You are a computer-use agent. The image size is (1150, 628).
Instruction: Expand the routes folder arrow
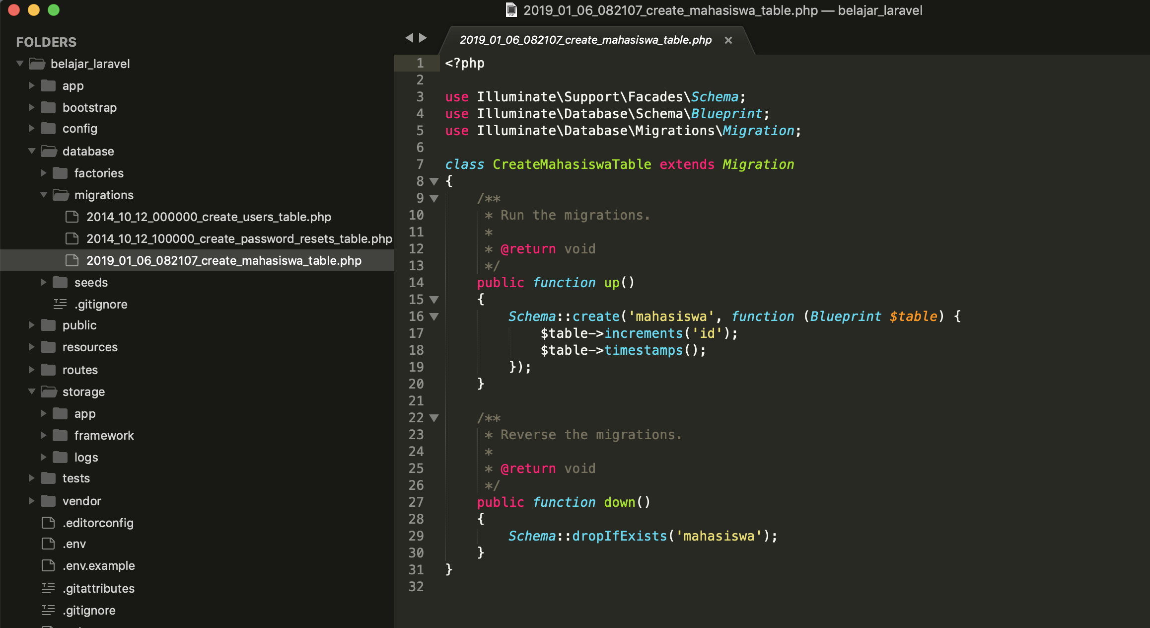(31, 370)
